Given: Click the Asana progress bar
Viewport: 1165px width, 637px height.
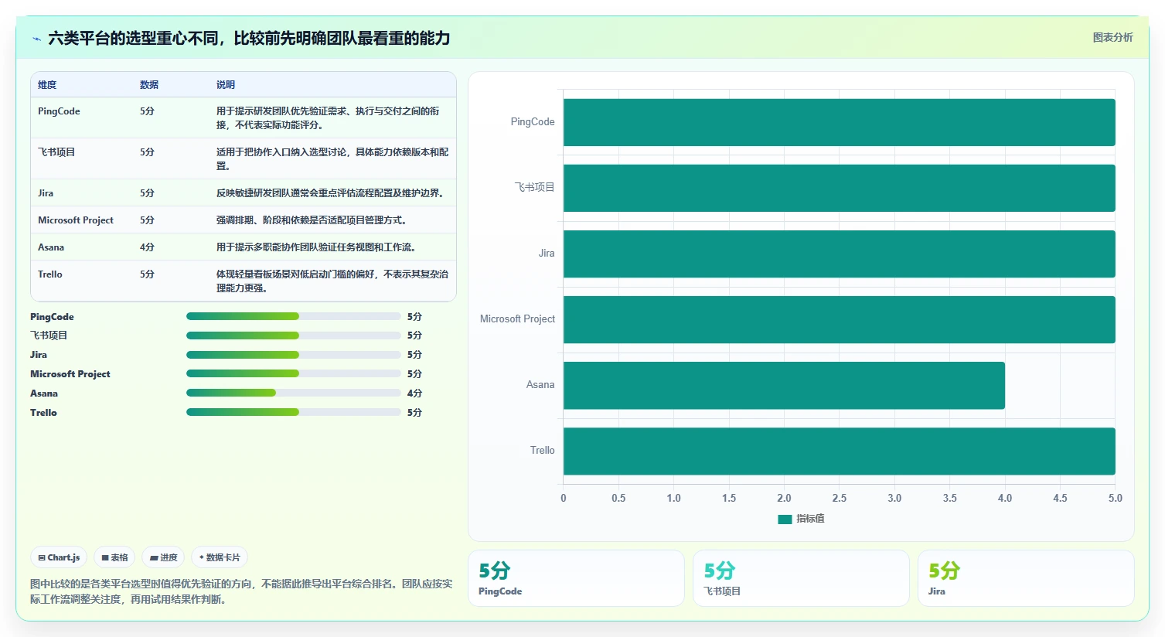Looking at the screenshot, I should pyautogui.click(x=294, y=393).
